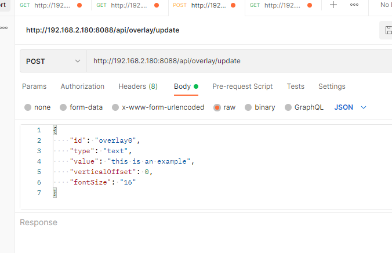The image size is (392, 253).
Task: Select the form-data body option
Action: 64,107
